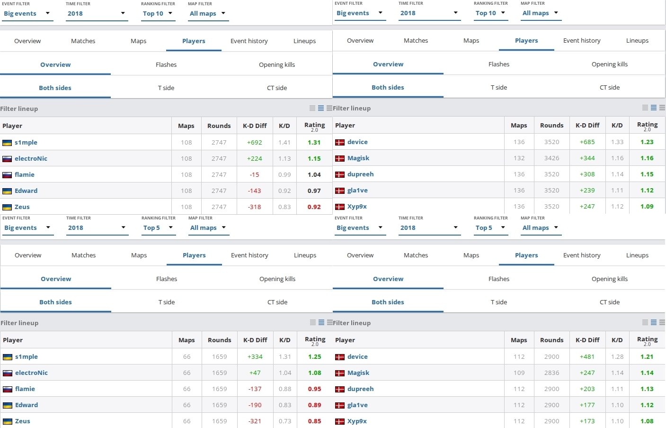
Task: Click Denmark flag beside dupreeh with 1.13 rating
Action: (x=340, y=389)
